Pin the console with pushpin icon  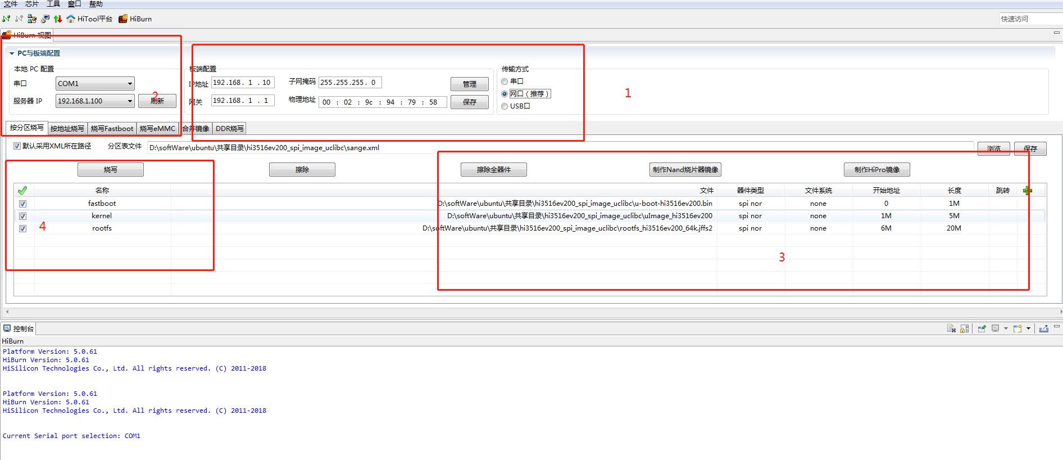(982, 328)
